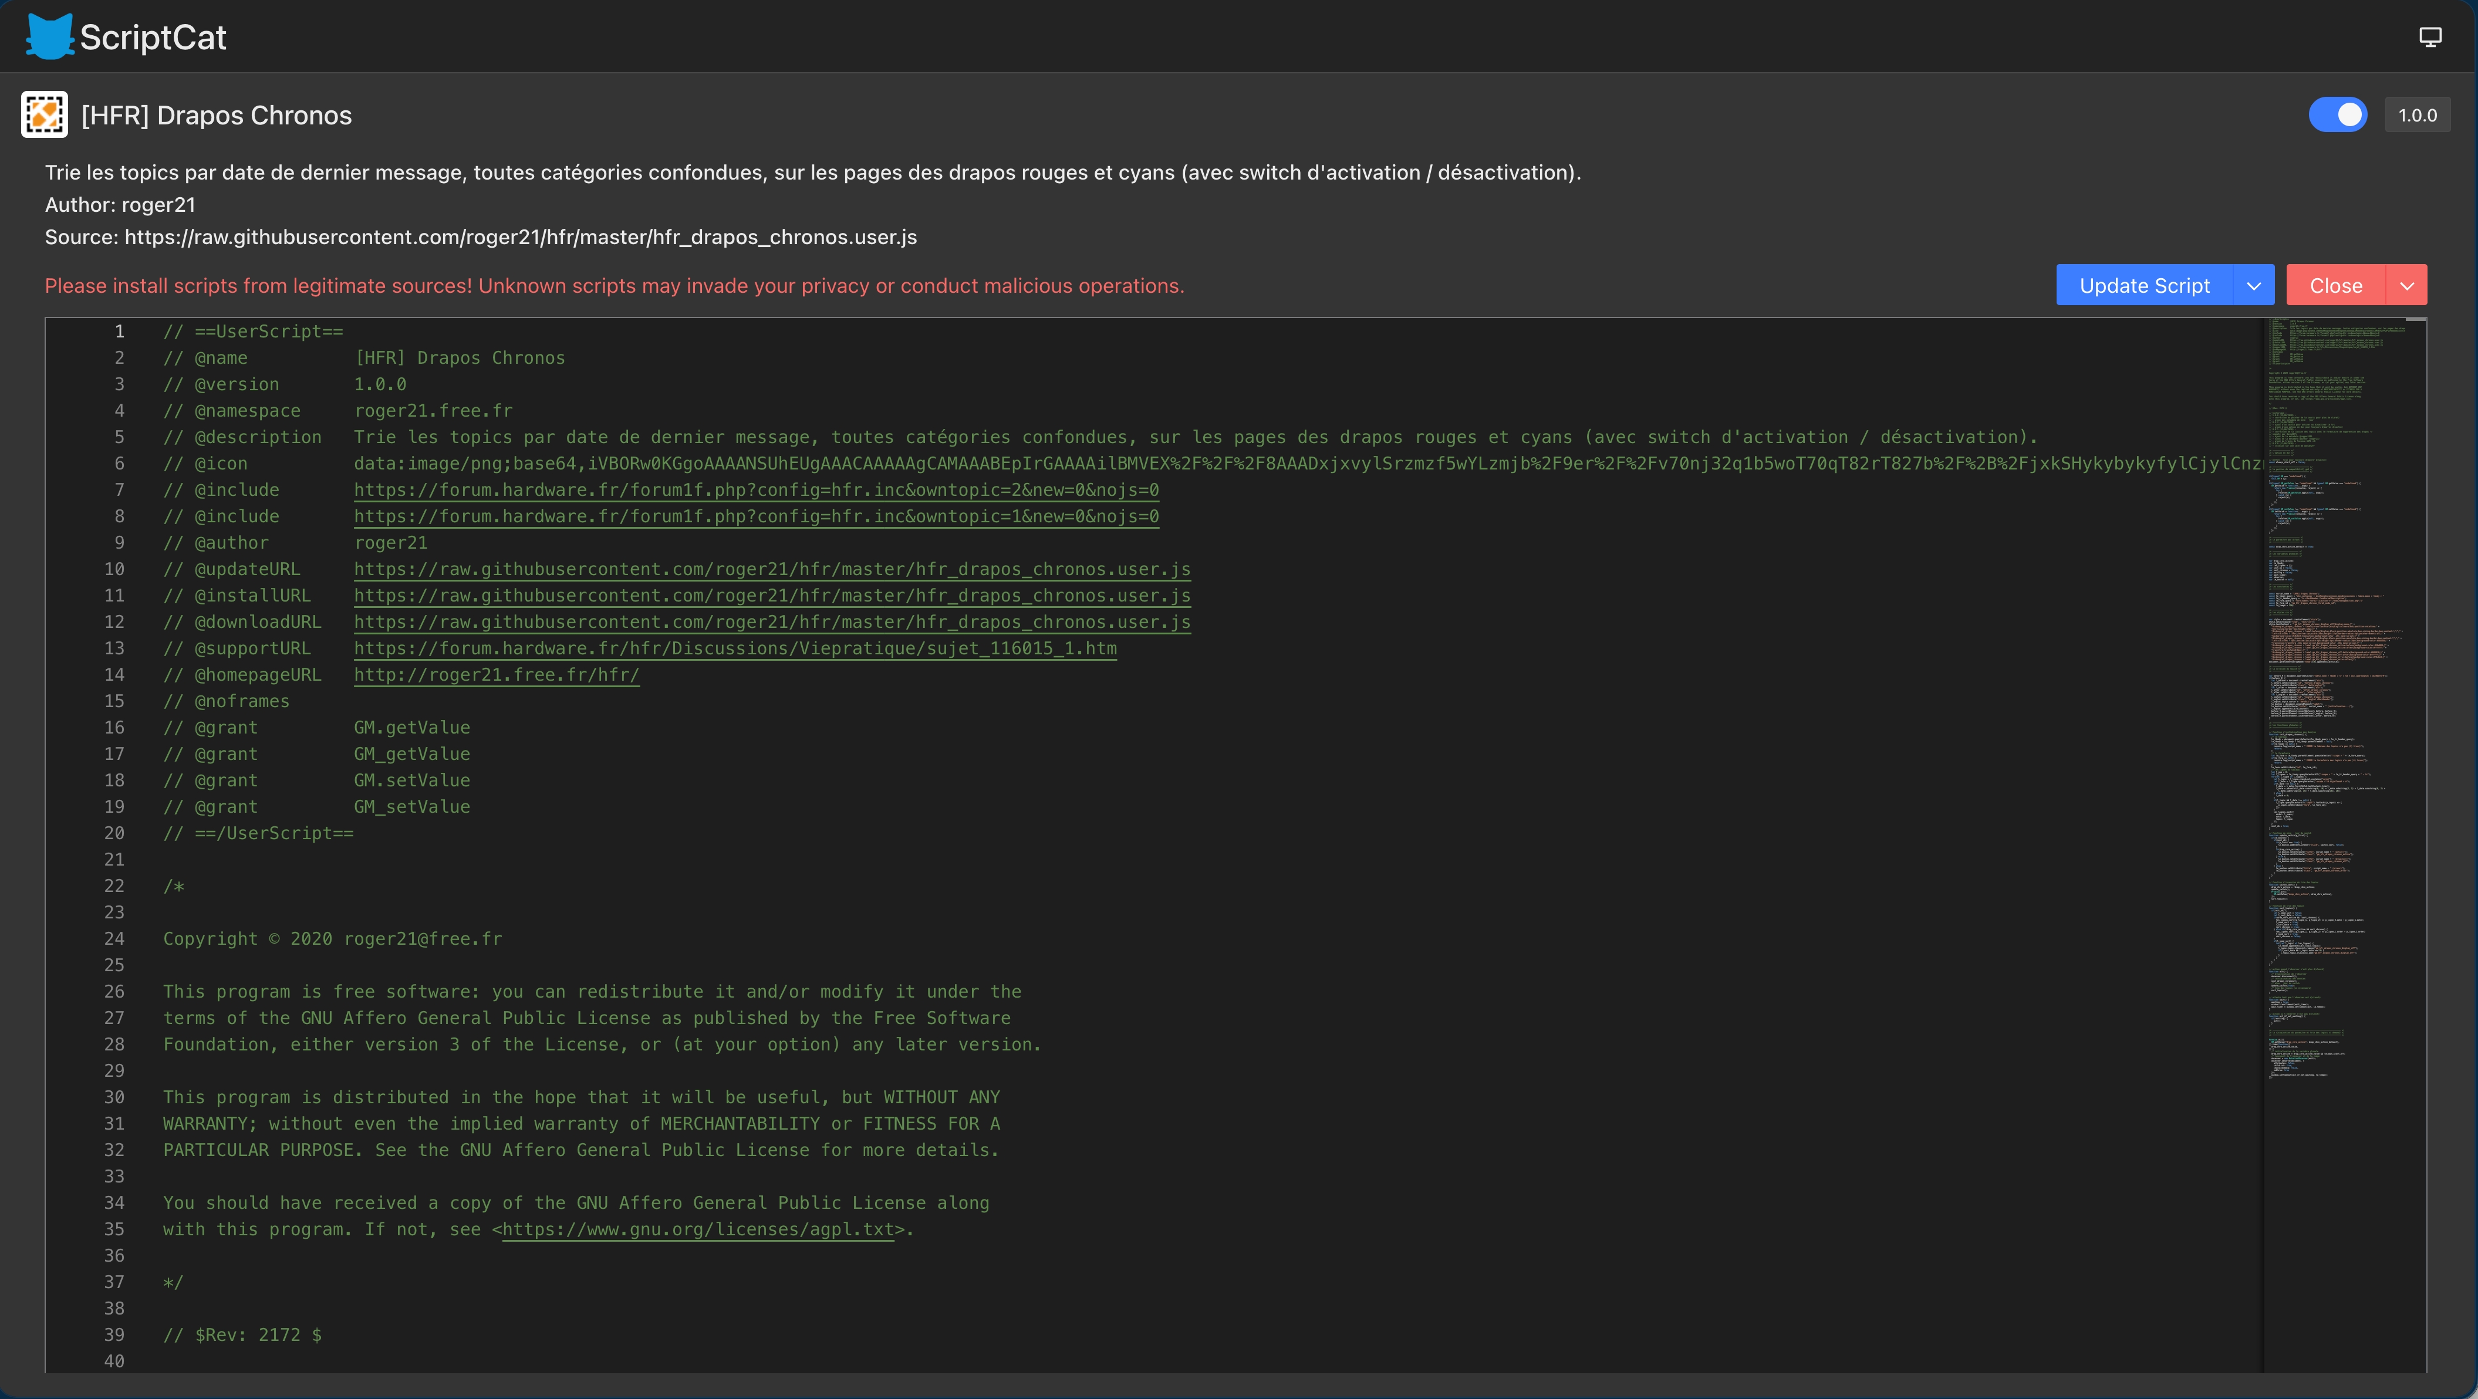Image resolution: width=2478 pixels, height=1399 pixels.
Task: Open the @supportURL forum sujet link
Action: 735,648
